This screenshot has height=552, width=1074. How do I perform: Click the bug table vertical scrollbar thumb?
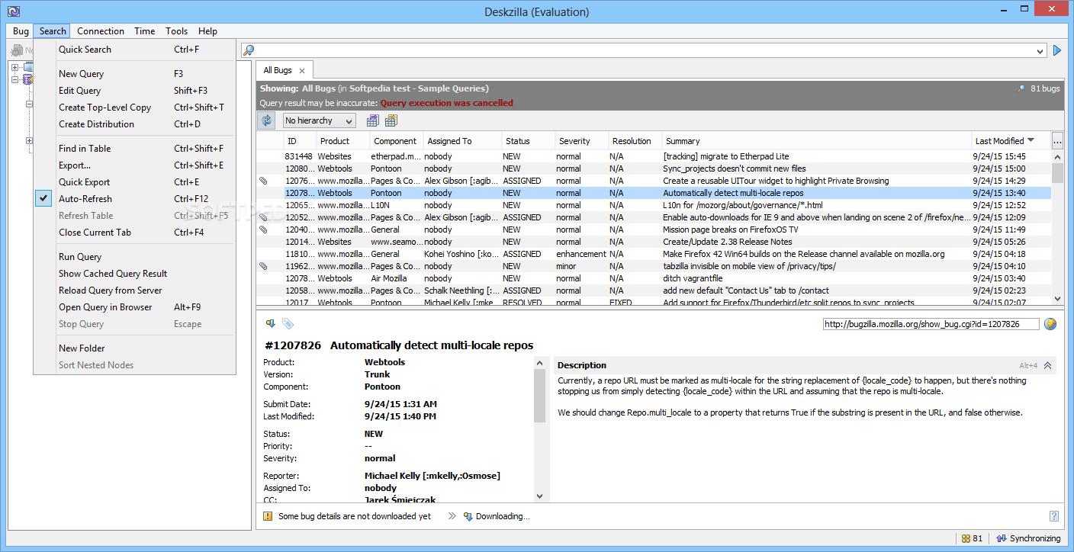pyautogui.click(x=1057, y=173)
